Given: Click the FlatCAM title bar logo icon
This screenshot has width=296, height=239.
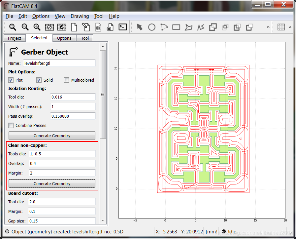Looking at the screenshot, I should 6,6.
